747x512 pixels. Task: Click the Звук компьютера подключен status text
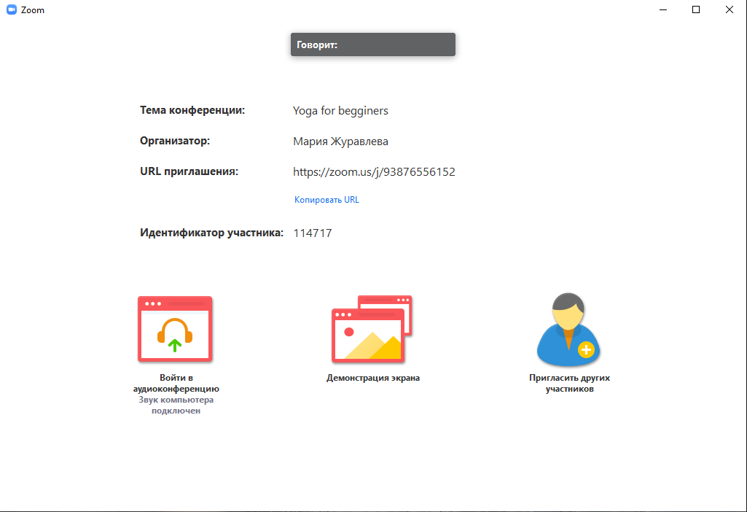pyautogui.click(x=176, y=406)
